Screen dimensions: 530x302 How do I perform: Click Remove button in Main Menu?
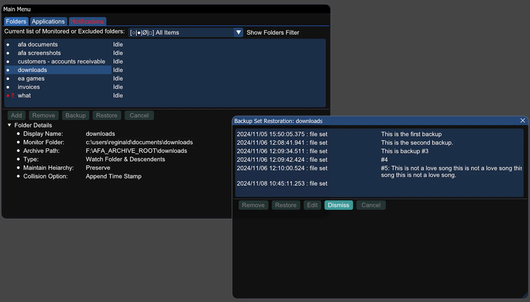[44, 115]
